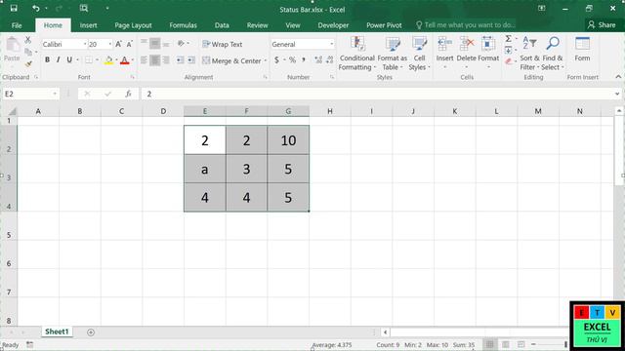Toggle Wrap Text
Screen dimensions: 625x351
[x=223, y=44]
